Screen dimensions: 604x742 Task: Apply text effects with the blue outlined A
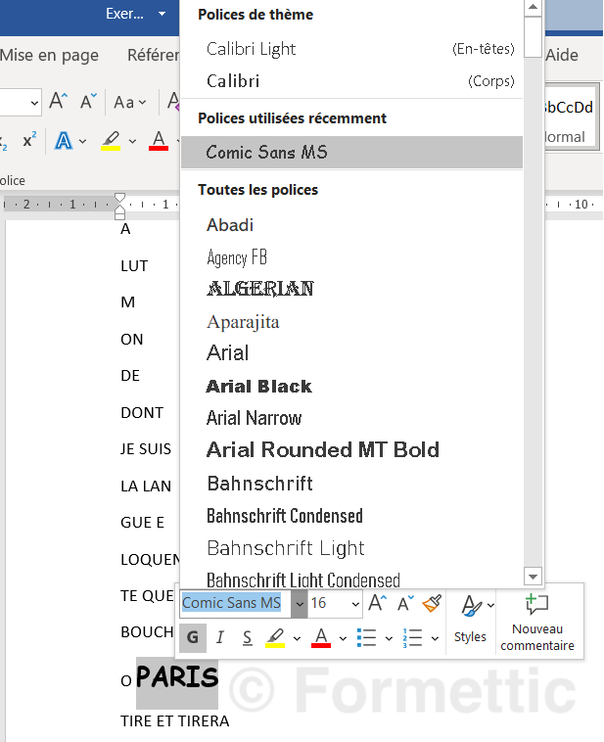pos(64,141)
